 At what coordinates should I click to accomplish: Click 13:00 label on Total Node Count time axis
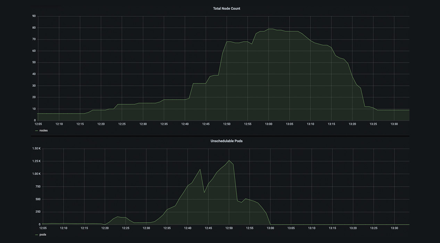[268, 124]
